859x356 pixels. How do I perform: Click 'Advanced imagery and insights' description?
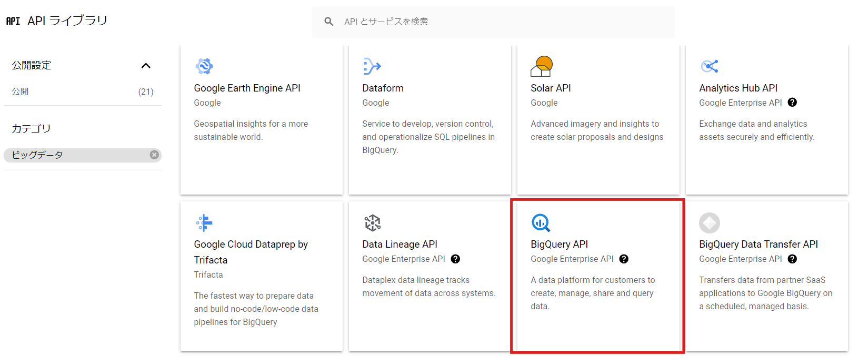tap(597, 130)
